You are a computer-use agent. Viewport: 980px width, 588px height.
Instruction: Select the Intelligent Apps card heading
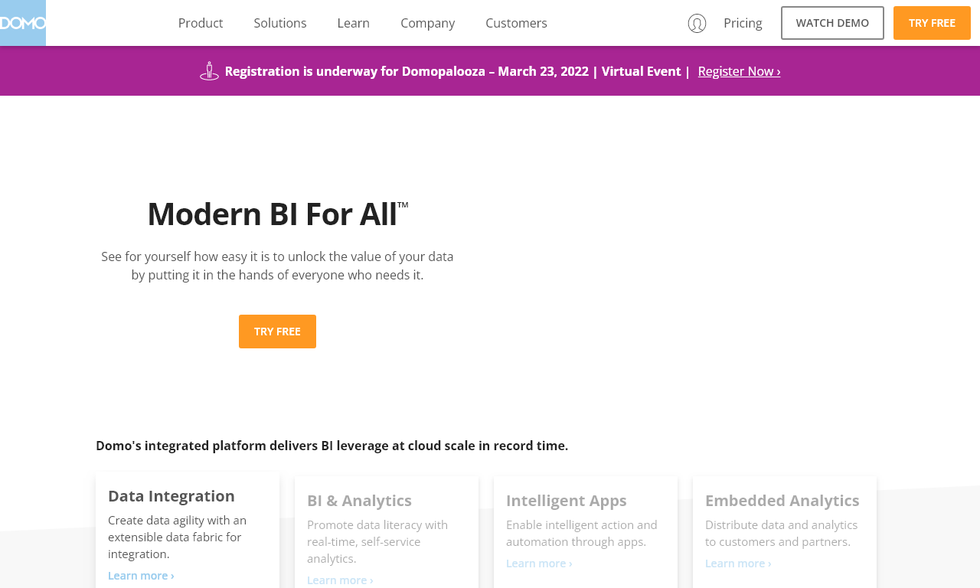coord(567,500)
